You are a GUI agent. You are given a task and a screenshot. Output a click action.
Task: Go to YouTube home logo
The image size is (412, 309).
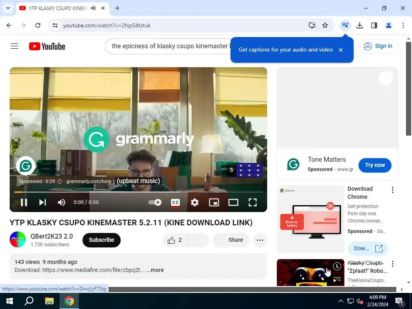point(47,46)
